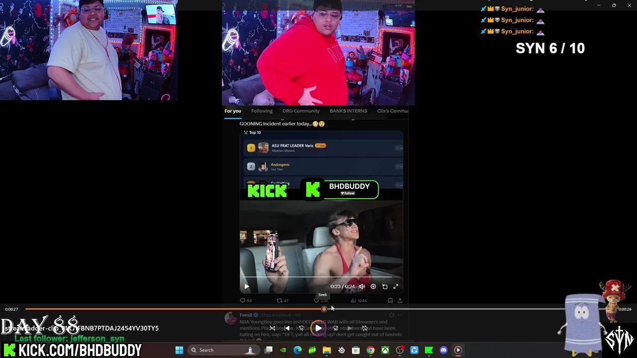This screenshot has height=358, width=637.
Task: Skip forward 30 seconds in media player
Action: pyautogui.click(x=335, y=328)
